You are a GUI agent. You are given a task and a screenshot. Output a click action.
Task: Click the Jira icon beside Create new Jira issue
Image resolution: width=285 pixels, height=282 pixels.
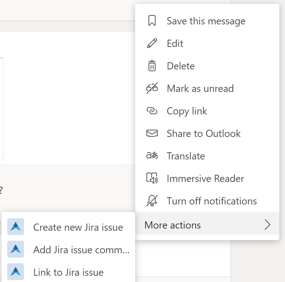click(x=15, y=227)
